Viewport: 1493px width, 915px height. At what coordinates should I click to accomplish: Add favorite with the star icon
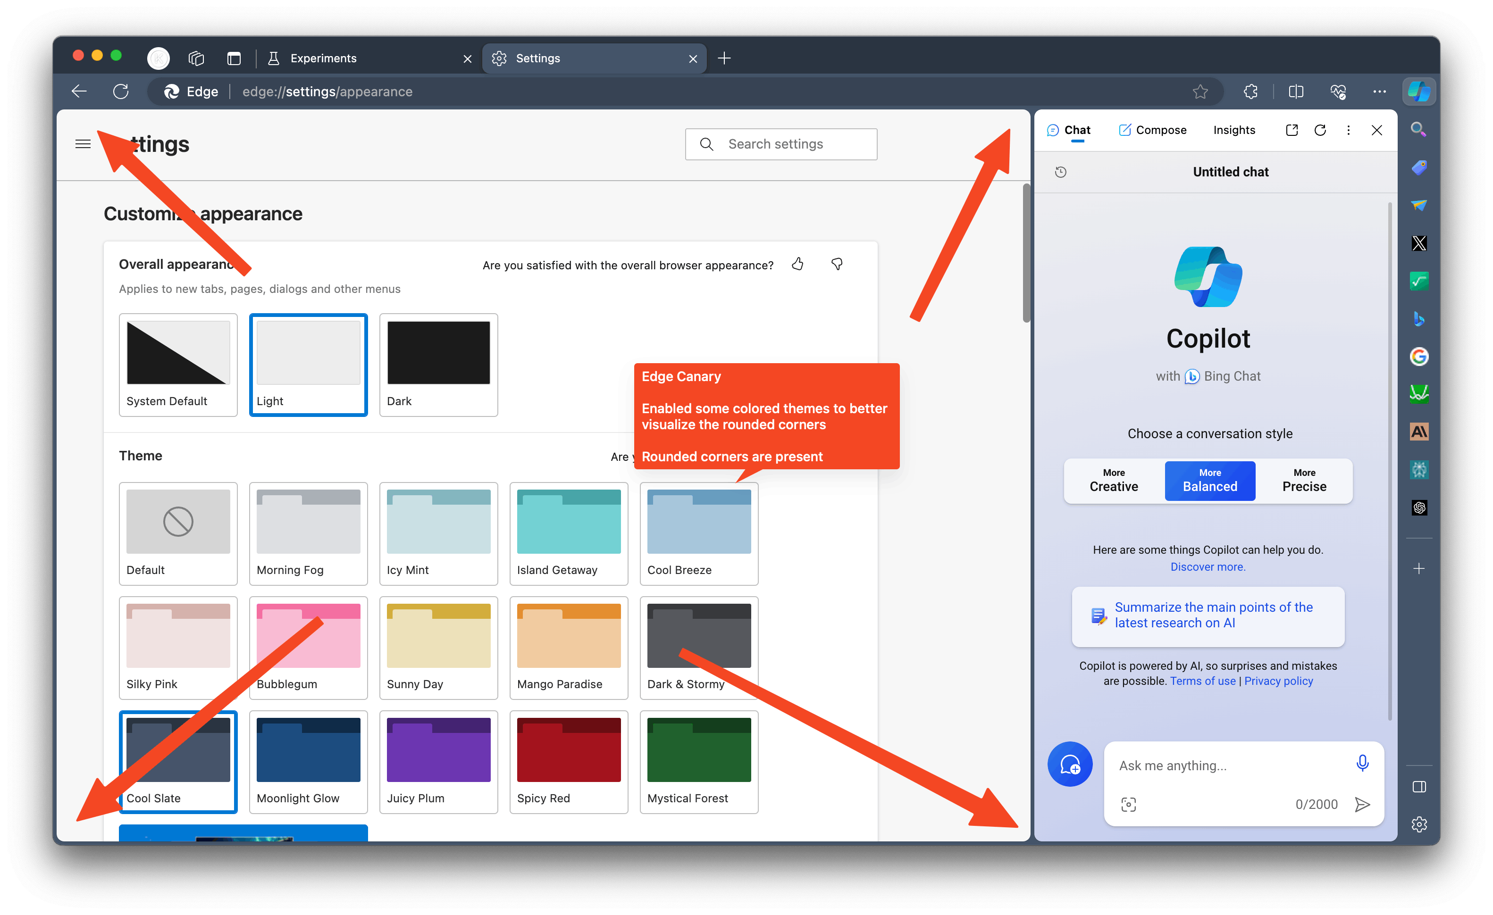coord(1199,91)
